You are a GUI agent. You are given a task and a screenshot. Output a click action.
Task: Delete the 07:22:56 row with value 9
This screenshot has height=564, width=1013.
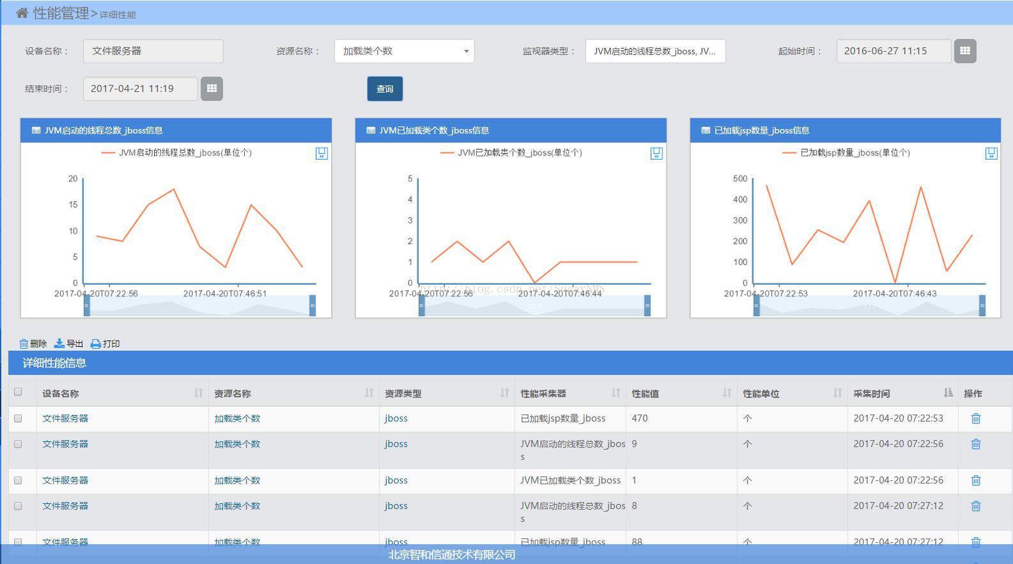(x=976, y=444)
